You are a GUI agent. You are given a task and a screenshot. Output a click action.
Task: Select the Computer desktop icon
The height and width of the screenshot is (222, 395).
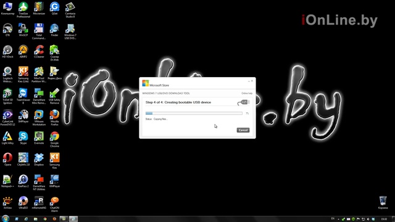[x=7, y=8]
